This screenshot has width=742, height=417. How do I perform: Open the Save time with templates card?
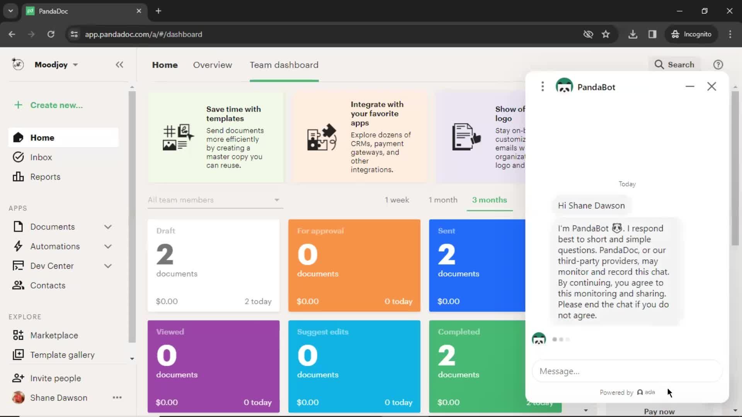(x=215, y=137)
